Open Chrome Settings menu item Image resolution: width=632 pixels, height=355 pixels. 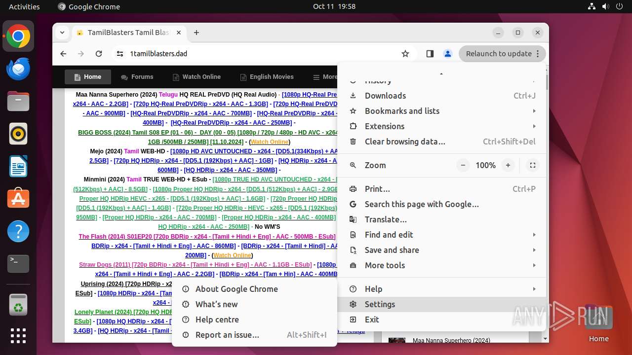coord(442,304)
